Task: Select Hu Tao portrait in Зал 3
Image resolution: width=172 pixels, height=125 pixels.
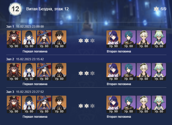Action: (14, 104)
